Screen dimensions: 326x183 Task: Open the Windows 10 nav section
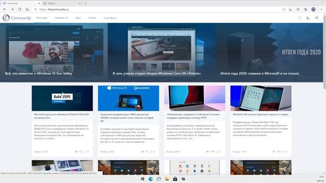click(x=61, y=18)
